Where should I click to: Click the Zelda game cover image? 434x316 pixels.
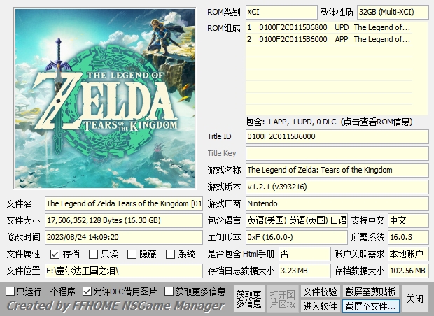(x=104, y=98)
